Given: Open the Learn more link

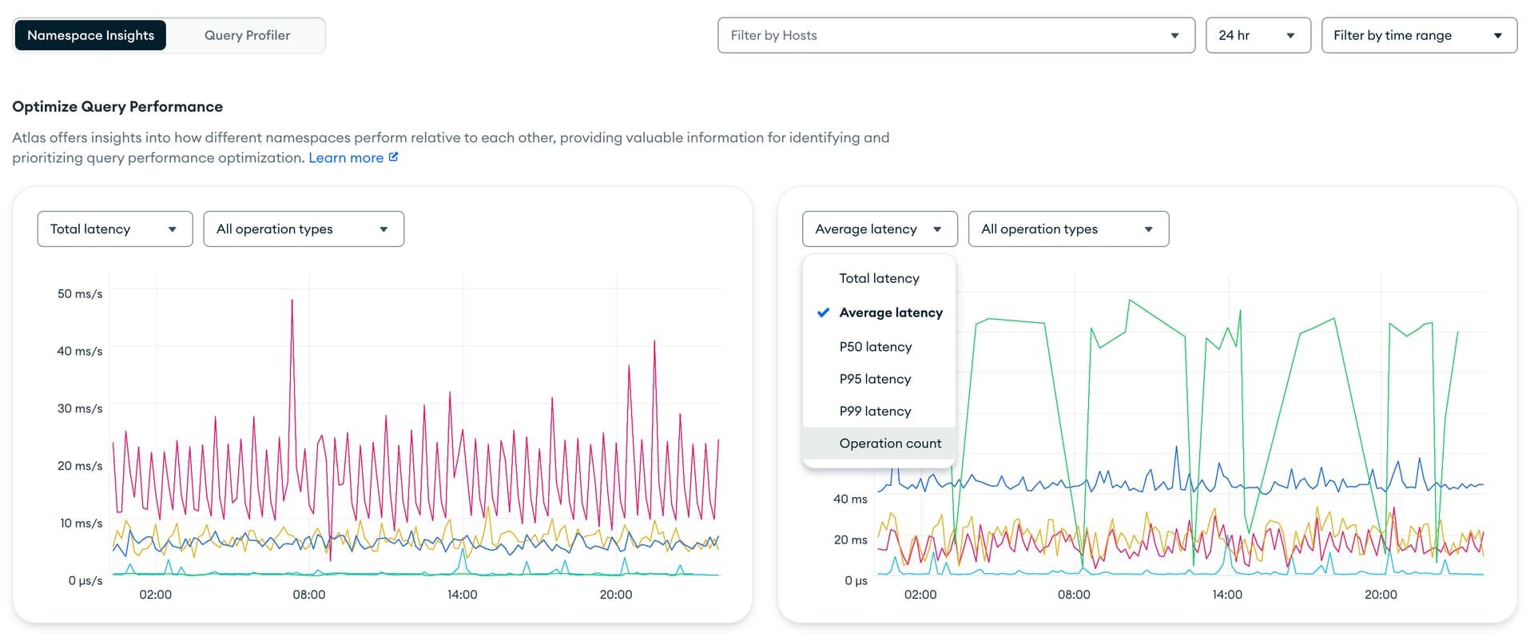Looking at the screenshot, I should 345,158.
